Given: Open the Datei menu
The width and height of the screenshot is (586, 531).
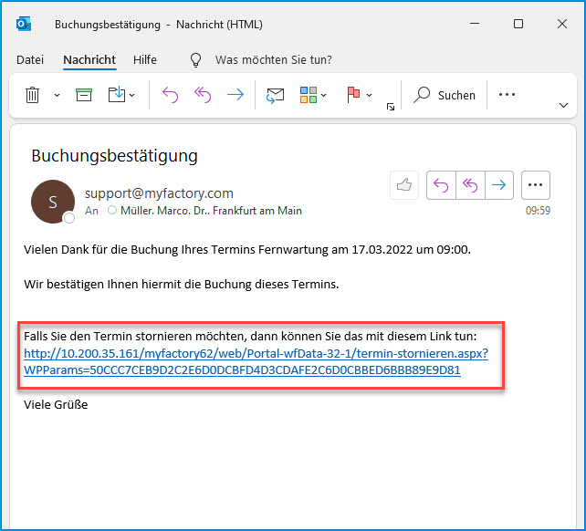Looking at the screenshot, I should 30,60.
